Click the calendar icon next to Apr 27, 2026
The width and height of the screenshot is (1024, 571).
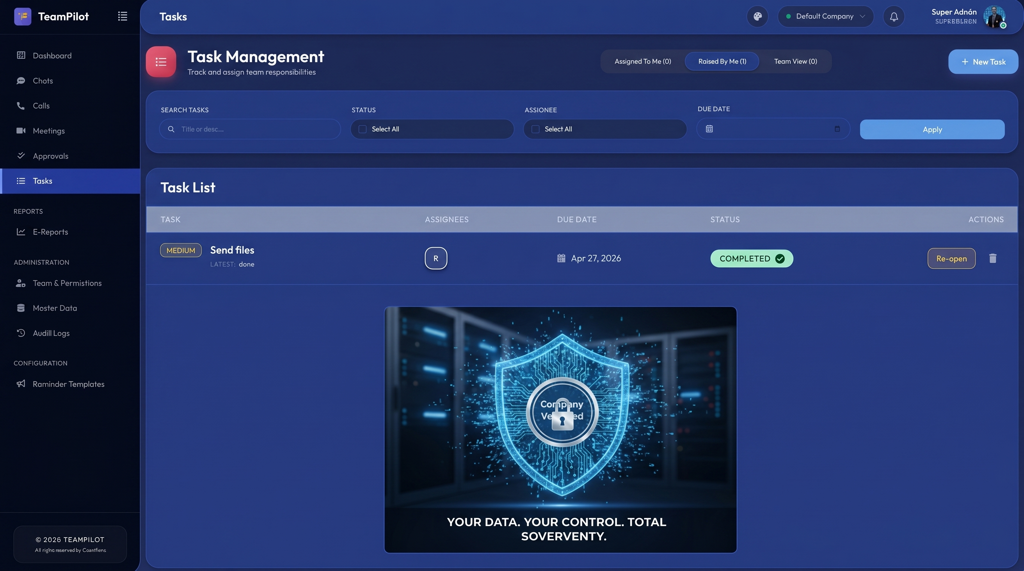(x=561, y=258)
